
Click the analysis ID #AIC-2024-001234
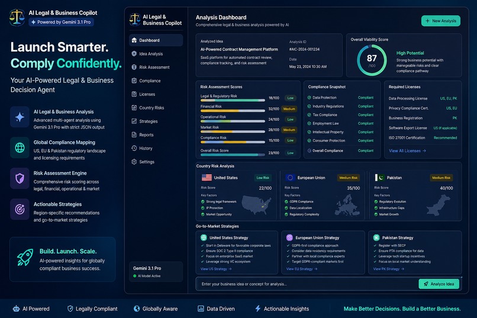[304, 49]
